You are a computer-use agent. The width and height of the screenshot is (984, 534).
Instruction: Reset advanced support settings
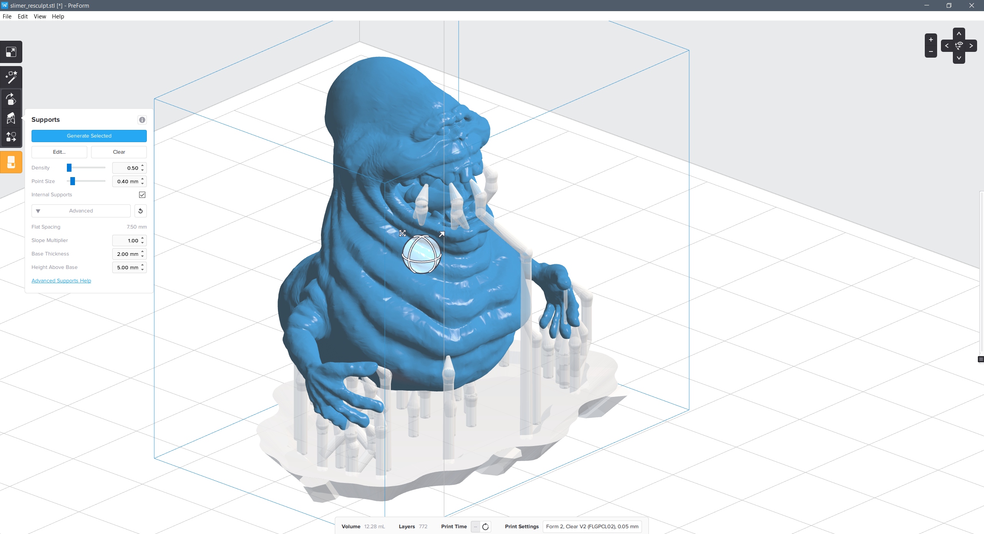coord(141,211)
